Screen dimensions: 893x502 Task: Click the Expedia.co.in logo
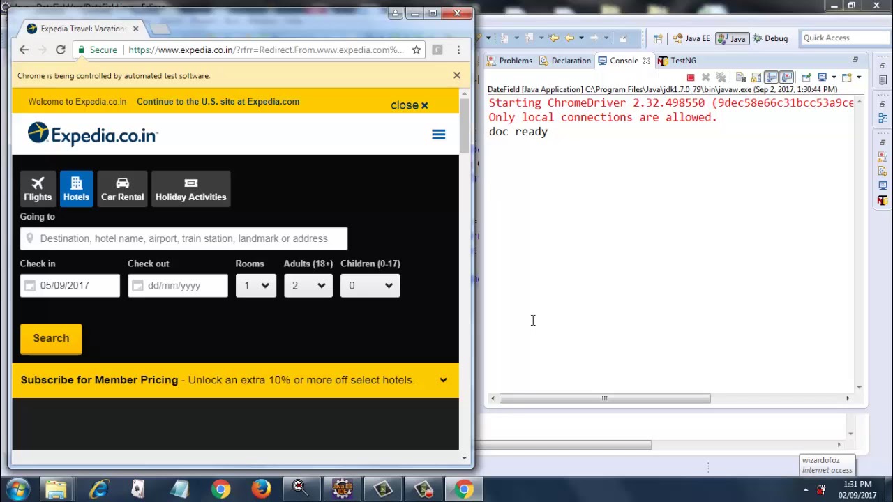(x=93, y=134)
